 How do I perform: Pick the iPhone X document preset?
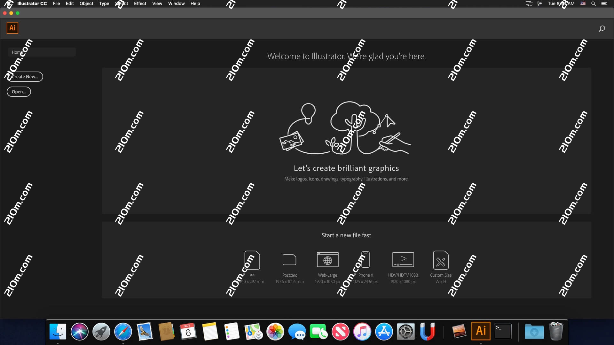click(x=365, y=260)
